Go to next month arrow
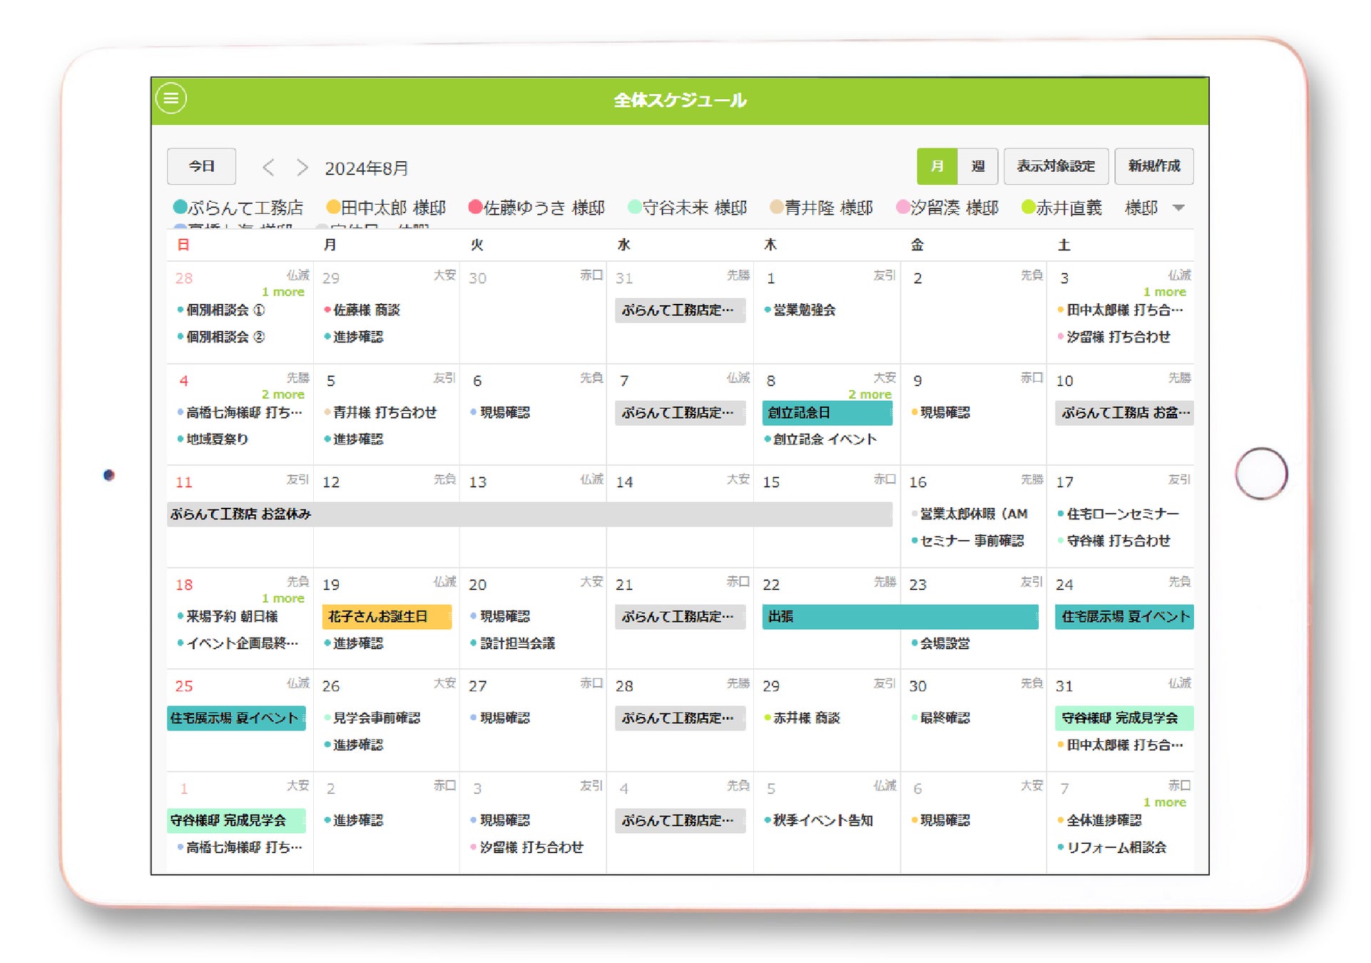Image resolution: width=1371 pixels, height=963 pixels. [302, 168]
